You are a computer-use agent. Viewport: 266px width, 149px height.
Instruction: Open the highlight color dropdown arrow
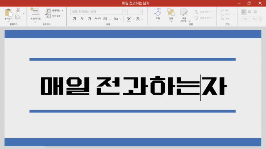point(133,19)
